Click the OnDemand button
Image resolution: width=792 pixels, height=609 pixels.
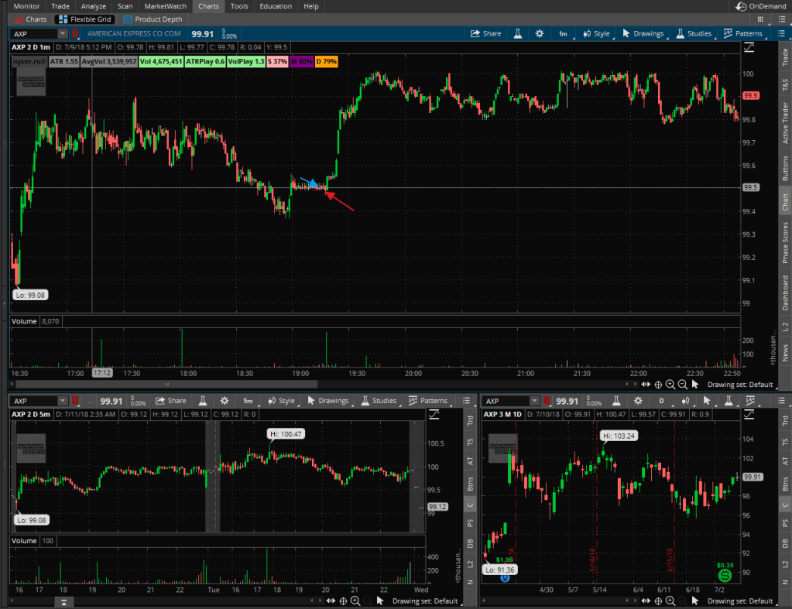759,6
